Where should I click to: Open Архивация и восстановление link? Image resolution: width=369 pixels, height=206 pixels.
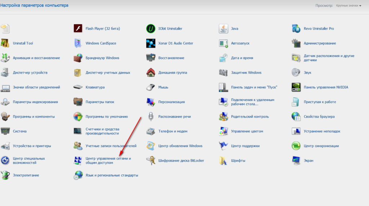point(36,58)
